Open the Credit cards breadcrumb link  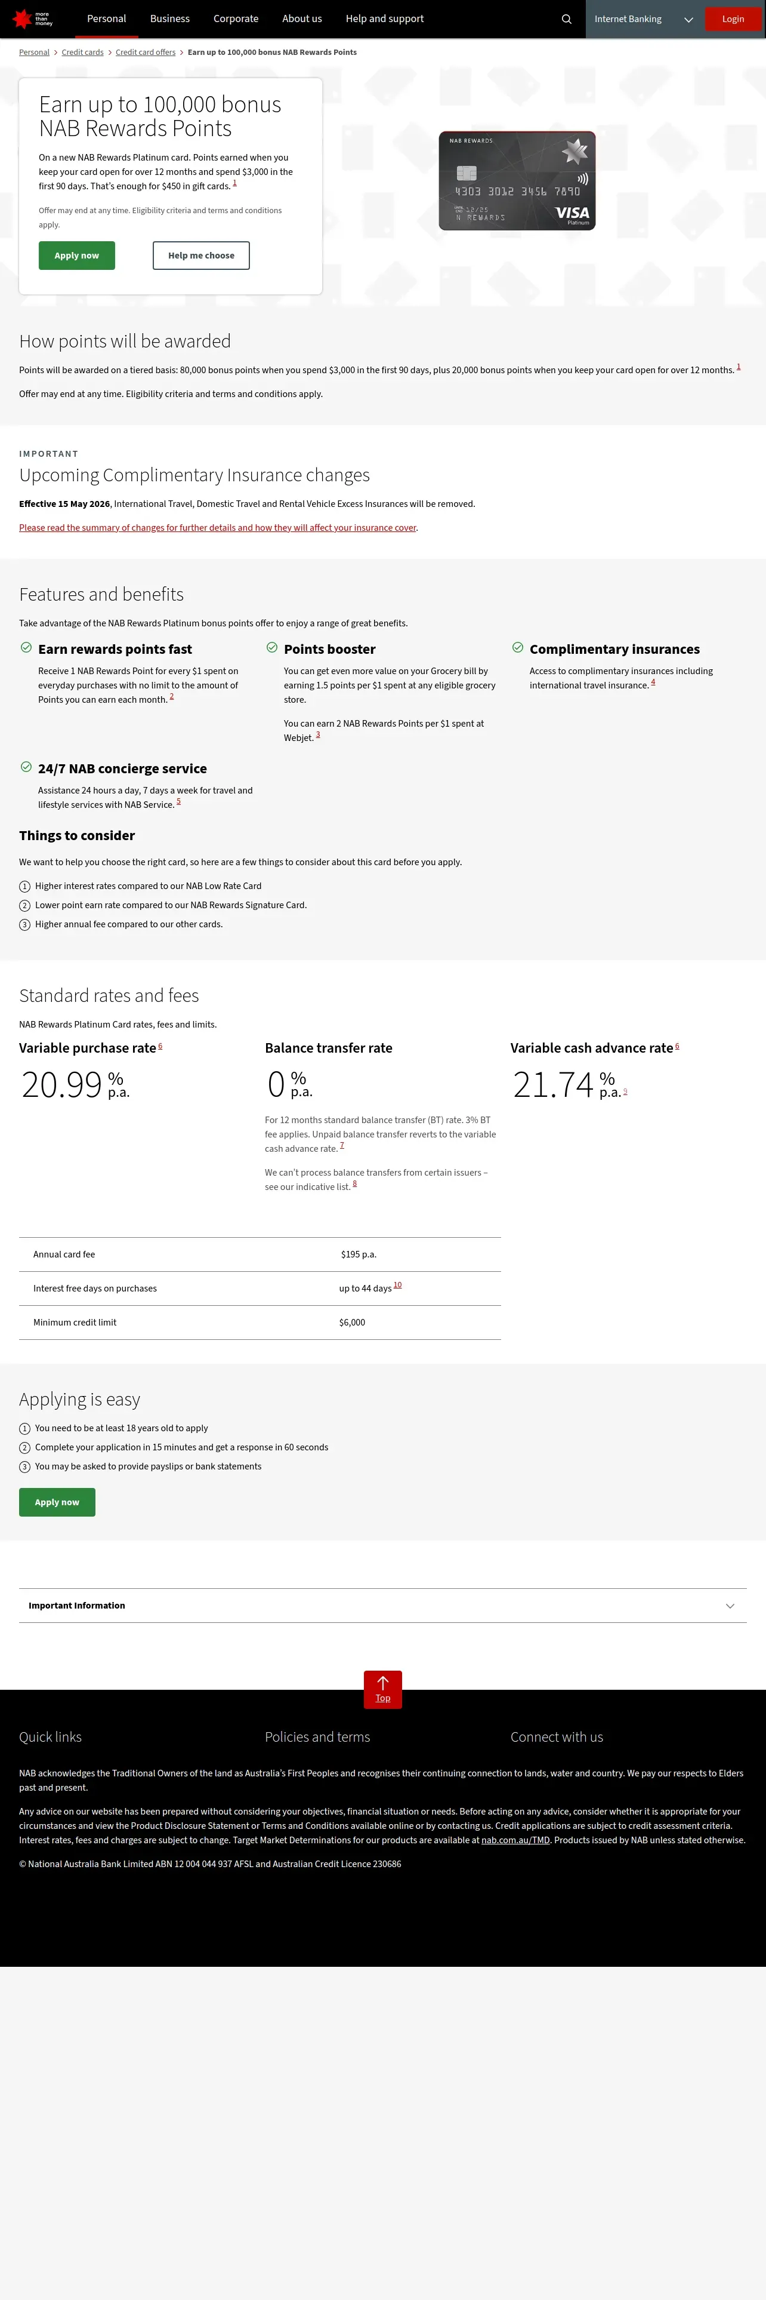click(82, 53)
